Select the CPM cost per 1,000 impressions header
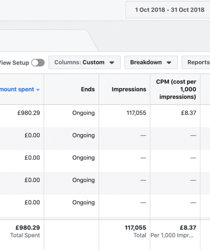Image resolution: width=210 pixels, height=251 pixels. coord(176,89)
